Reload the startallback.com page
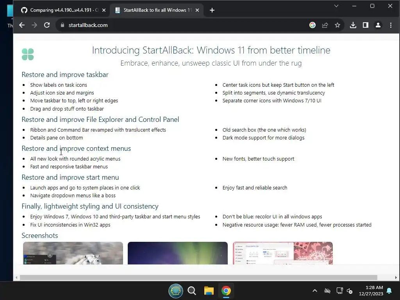 coord(47,25)
